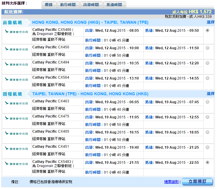217x189 pixels.
Task: Sort by 航行時間 flight duration tab
Action: (68, 5)
